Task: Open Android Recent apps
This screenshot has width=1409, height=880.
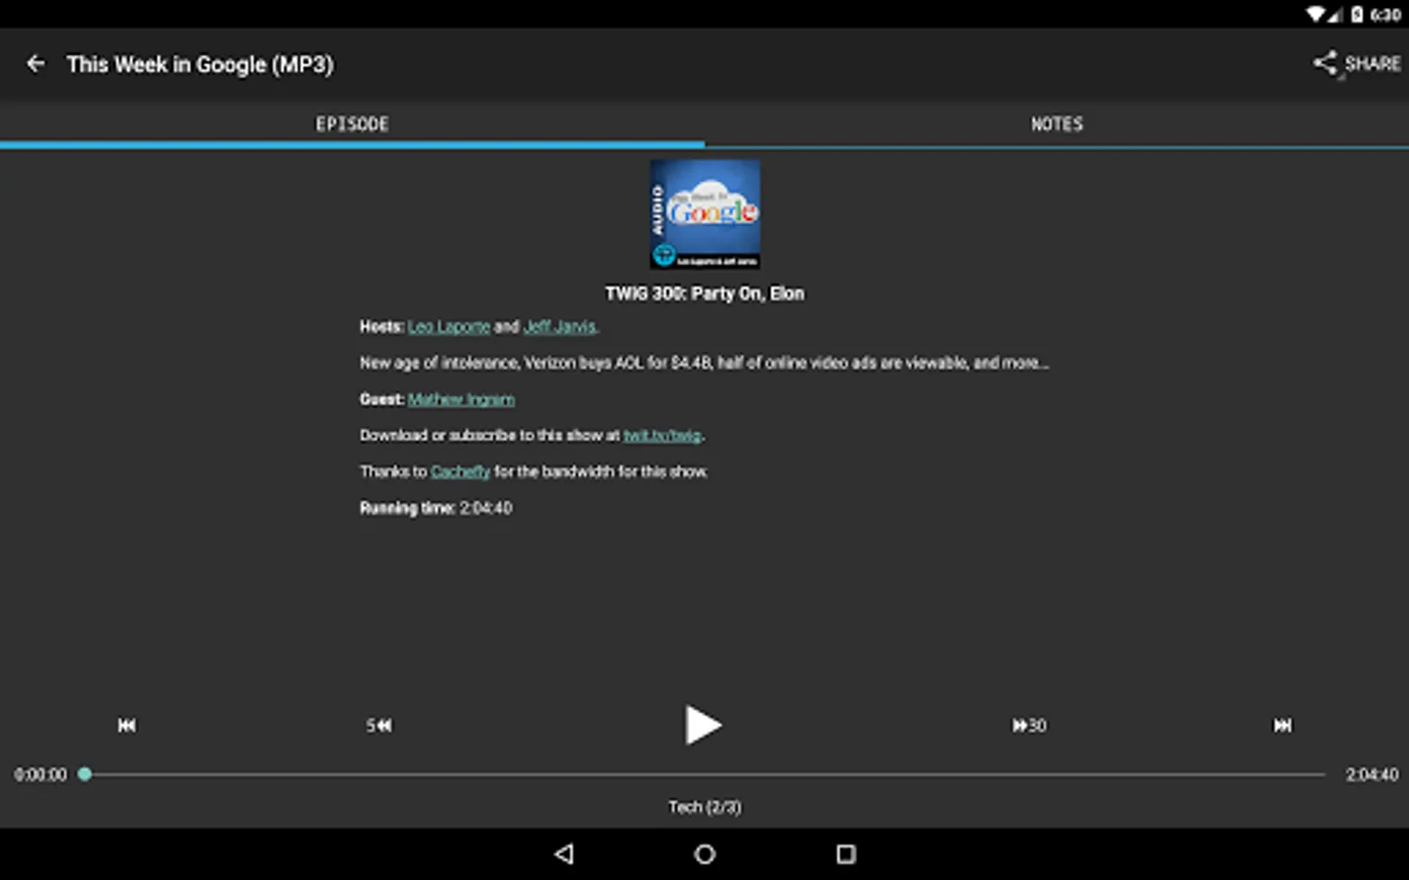Action: tap(846, 855)
